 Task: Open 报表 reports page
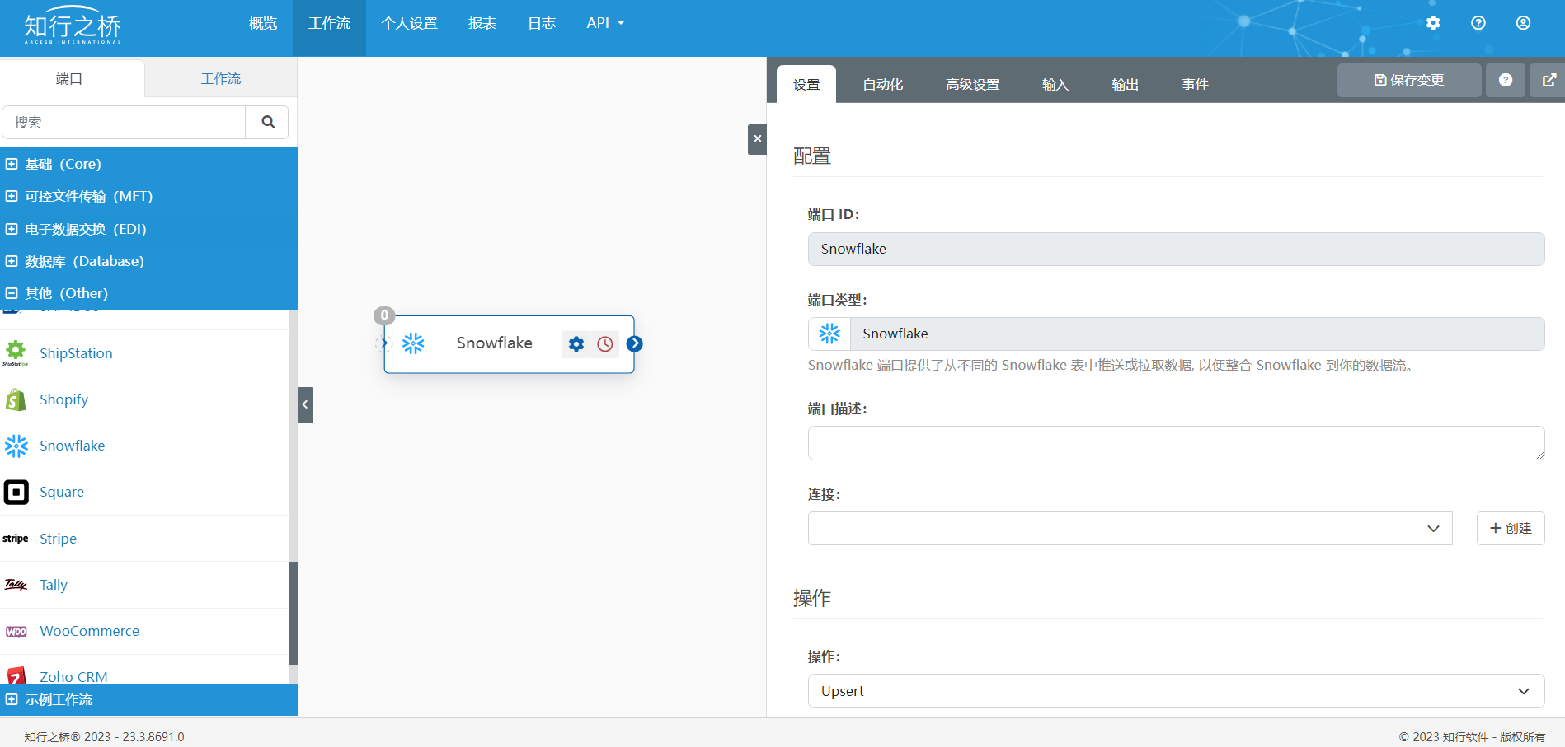click(x=482, y=23)
